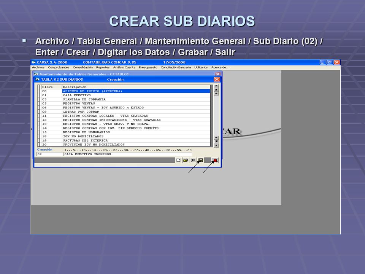Open the Archivos menu
The image size is (365, 274).
pyautogui.click(x=38, y=67)
